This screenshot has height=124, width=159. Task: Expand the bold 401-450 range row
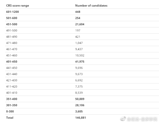coord(82,61)
